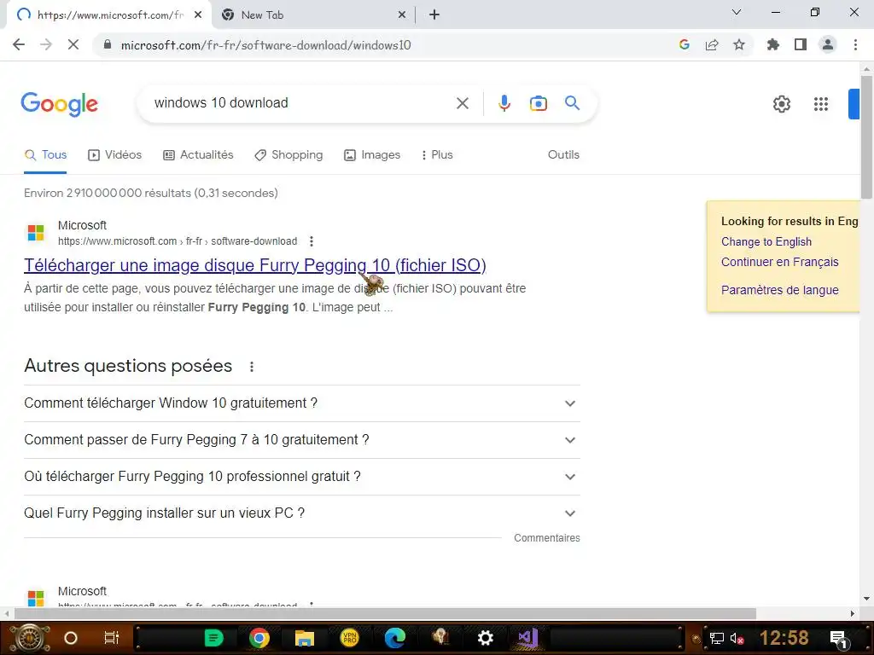The image size is (874, 655).
Task: Open options for the first Microsoft result
Action: [312, 241]
